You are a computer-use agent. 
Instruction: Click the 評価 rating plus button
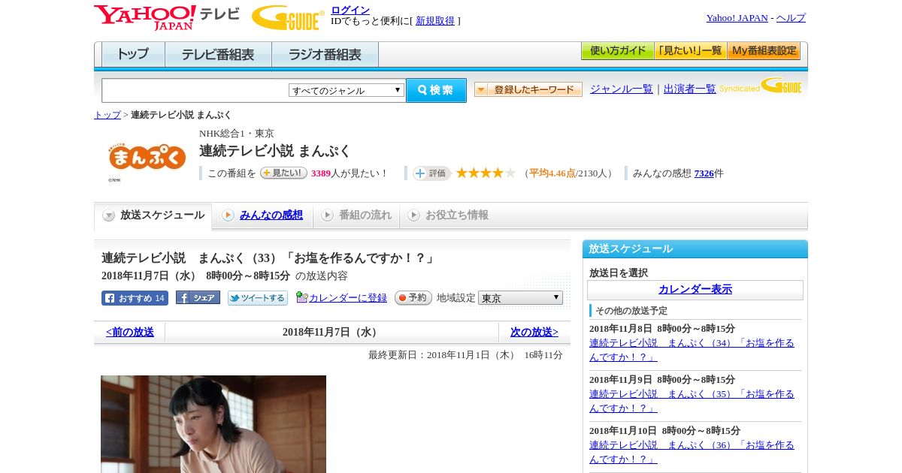pyautogui.click(x=431, y=173)
